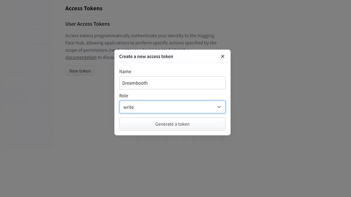Click the Name field label
351x197 pixels.
tap(125, 72)
